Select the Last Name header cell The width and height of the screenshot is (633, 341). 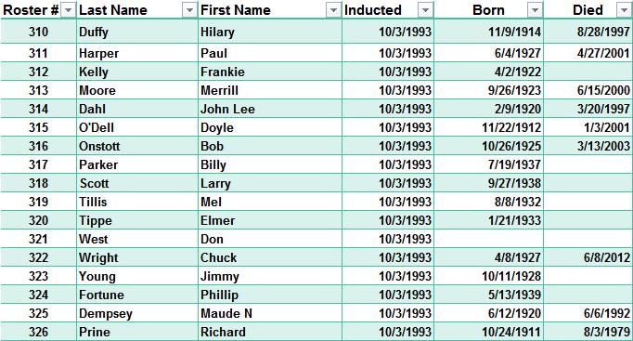tap(136, 9)
